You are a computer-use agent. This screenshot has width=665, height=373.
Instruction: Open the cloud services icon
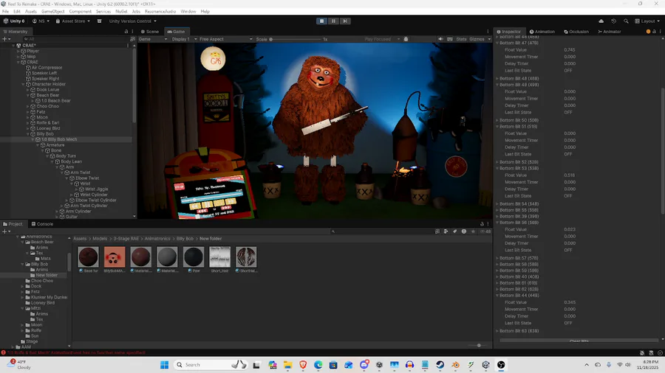[x=601, y=21]
